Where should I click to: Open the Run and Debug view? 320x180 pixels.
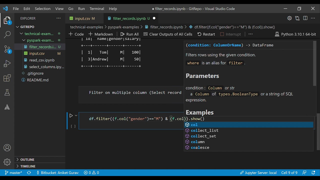[x=7, y=64]
